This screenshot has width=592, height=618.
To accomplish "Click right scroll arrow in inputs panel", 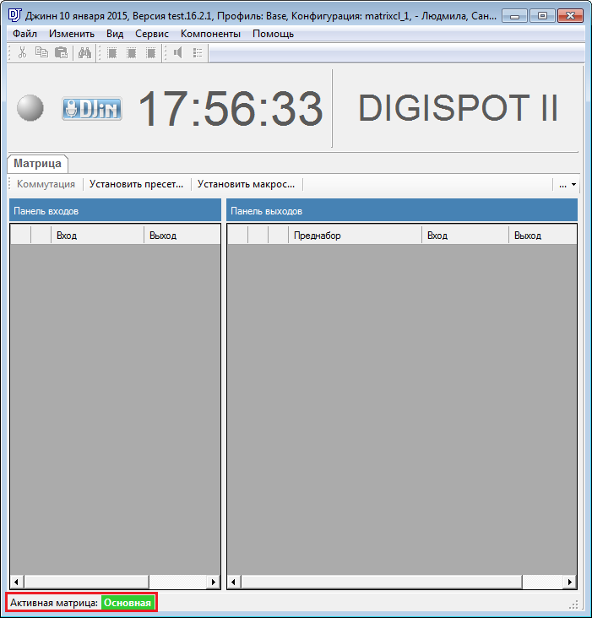I will click(213, 582).
